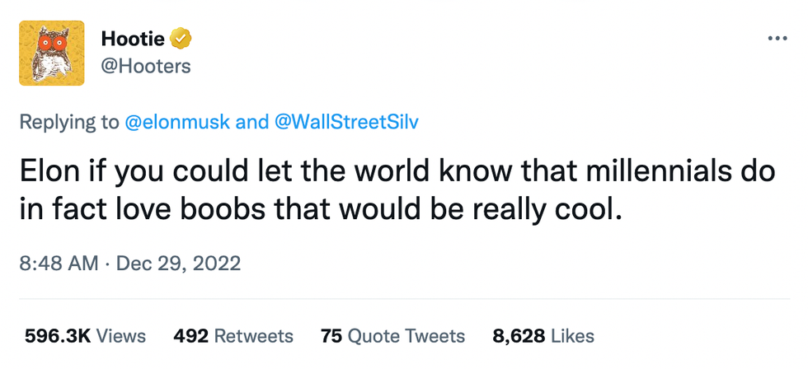This screenshot has height=369, width=808.
Task: Open the 75 Quote Tweets list
Action: (x=392, y=336)
